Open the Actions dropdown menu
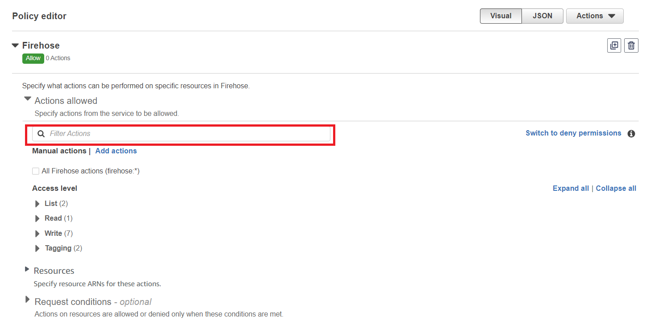Screen dimensions: 659x329 pos(595,16)
